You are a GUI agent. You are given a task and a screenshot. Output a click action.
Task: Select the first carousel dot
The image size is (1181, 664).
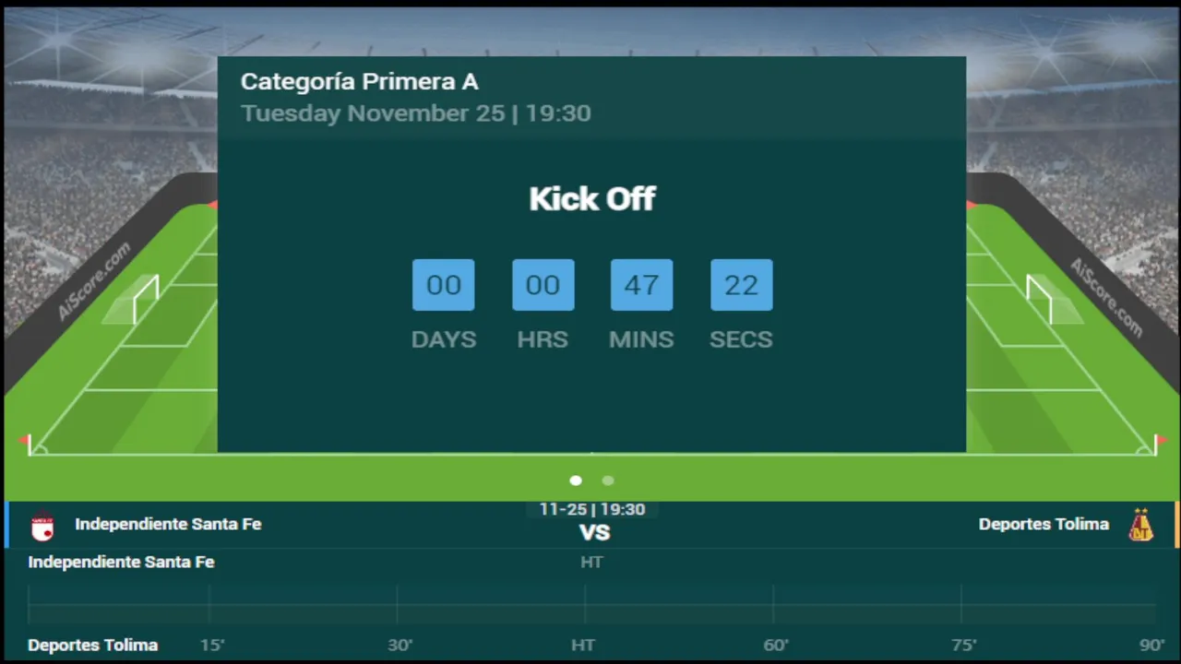click(576, 480)
